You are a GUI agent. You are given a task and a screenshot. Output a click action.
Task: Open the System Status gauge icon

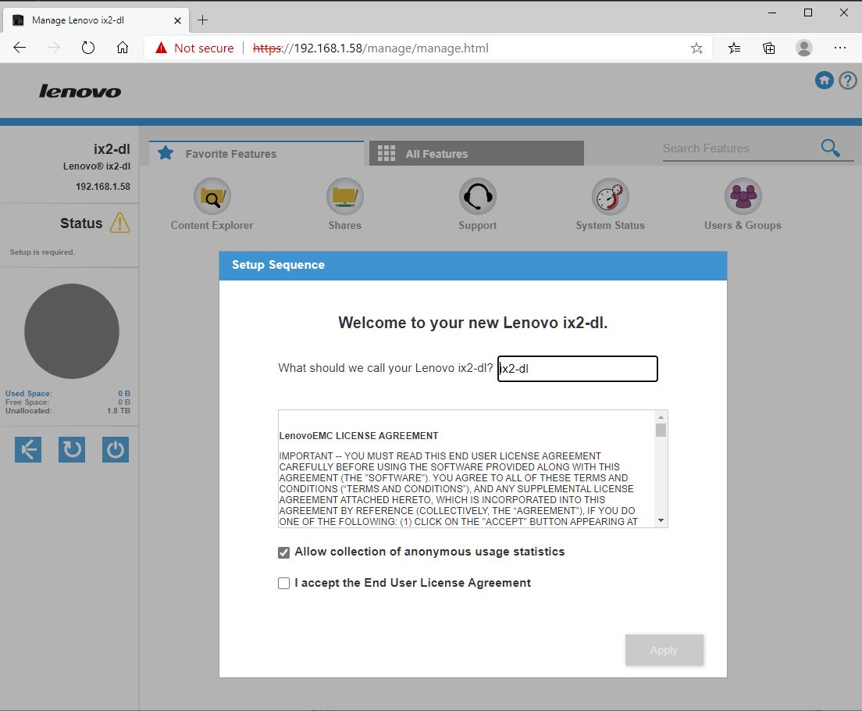point(610,196)
